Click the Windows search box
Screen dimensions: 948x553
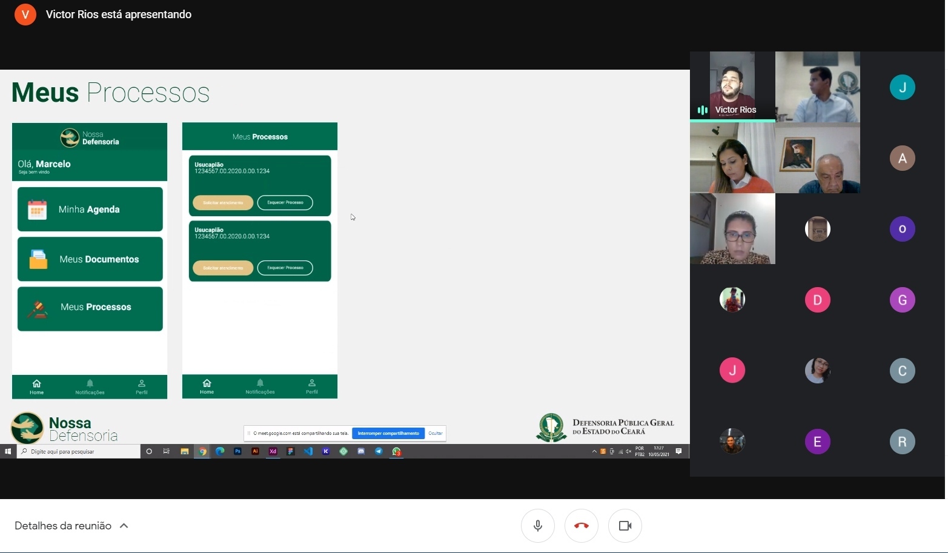[79, 451]
